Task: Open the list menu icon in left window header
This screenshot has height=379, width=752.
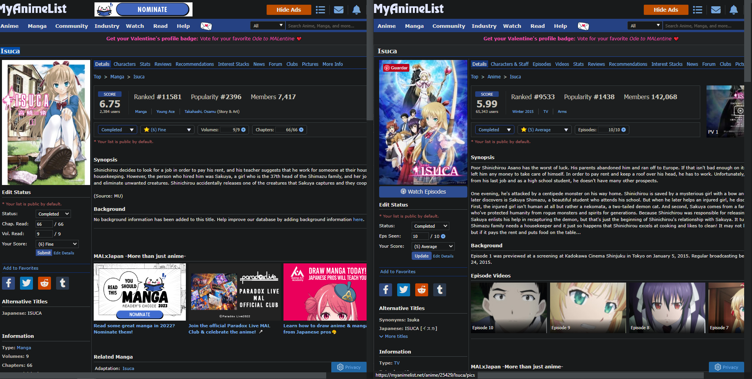Action: coord(320,10)
